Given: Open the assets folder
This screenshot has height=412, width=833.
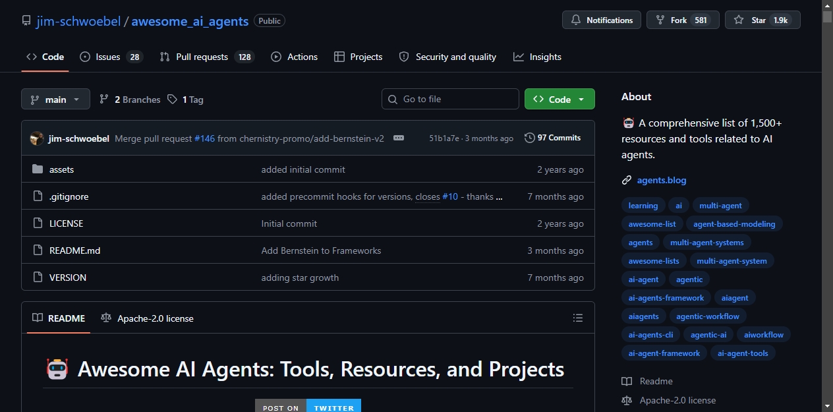Looking at the screenshot, I should click(61, 169).
